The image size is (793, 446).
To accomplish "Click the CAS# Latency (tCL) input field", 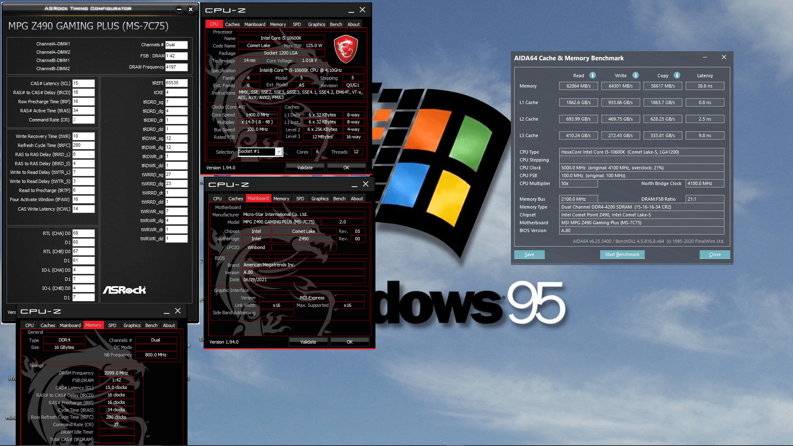I will [x=83, y=83].
